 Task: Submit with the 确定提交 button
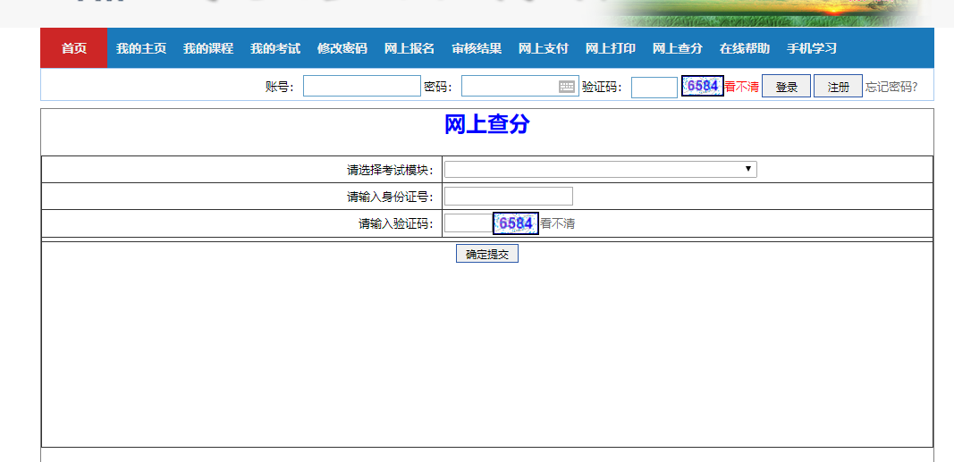coord(487,254)
